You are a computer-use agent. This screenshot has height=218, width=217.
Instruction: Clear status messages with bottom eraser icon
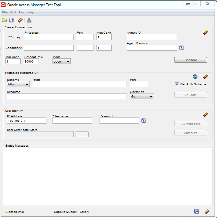[207, 211]
